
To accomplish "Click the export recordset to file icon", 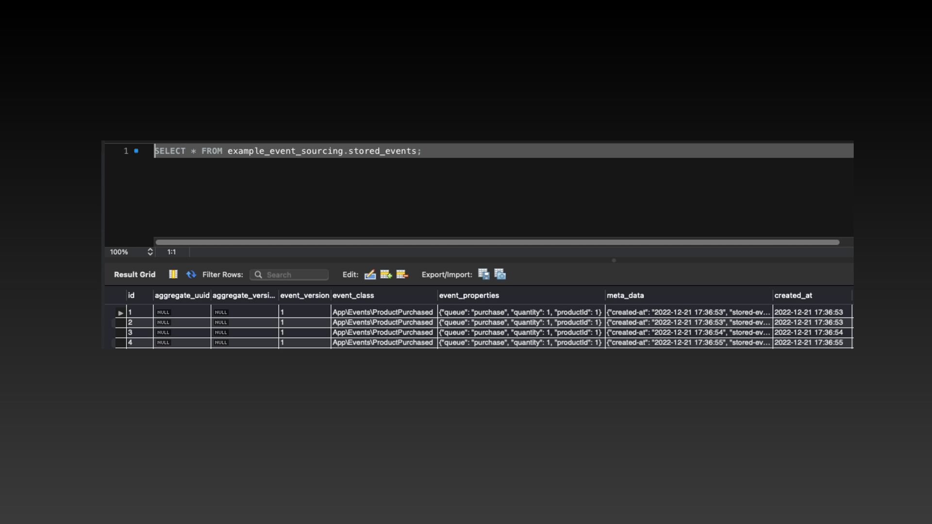I will tap(483, 275).
